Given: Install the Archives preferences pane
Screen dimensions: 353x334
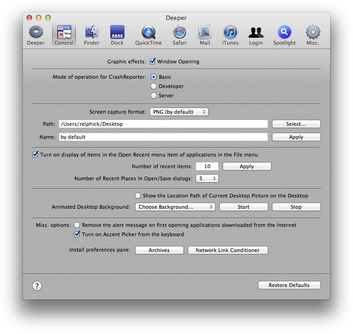Looking at the screenshot, I should point(159,250).
